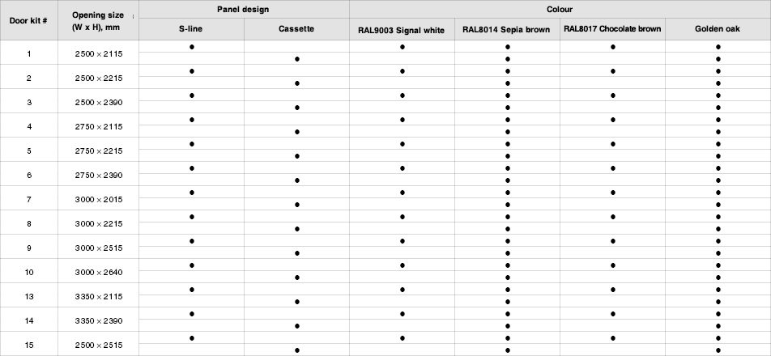Select the door kit number 13 cell
771x356 pixels.
[28, 296]
